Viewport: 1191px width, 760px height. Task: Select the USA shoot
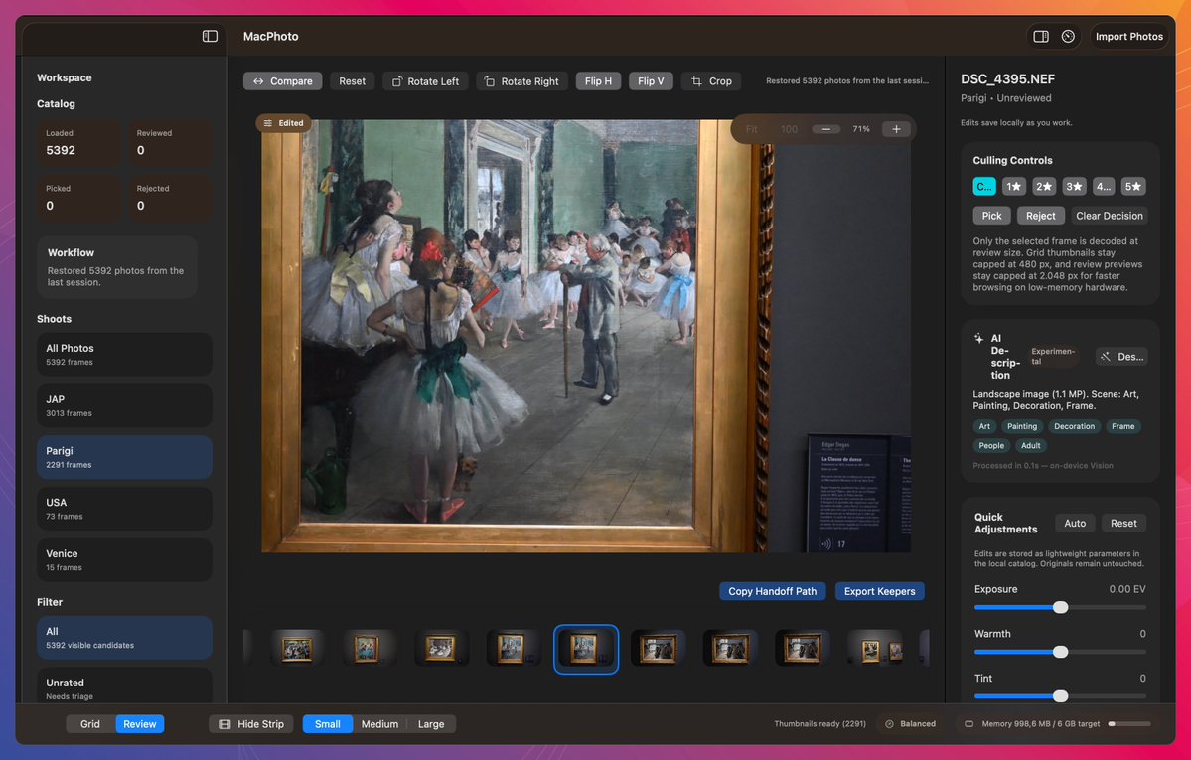[x=124, y=509]
